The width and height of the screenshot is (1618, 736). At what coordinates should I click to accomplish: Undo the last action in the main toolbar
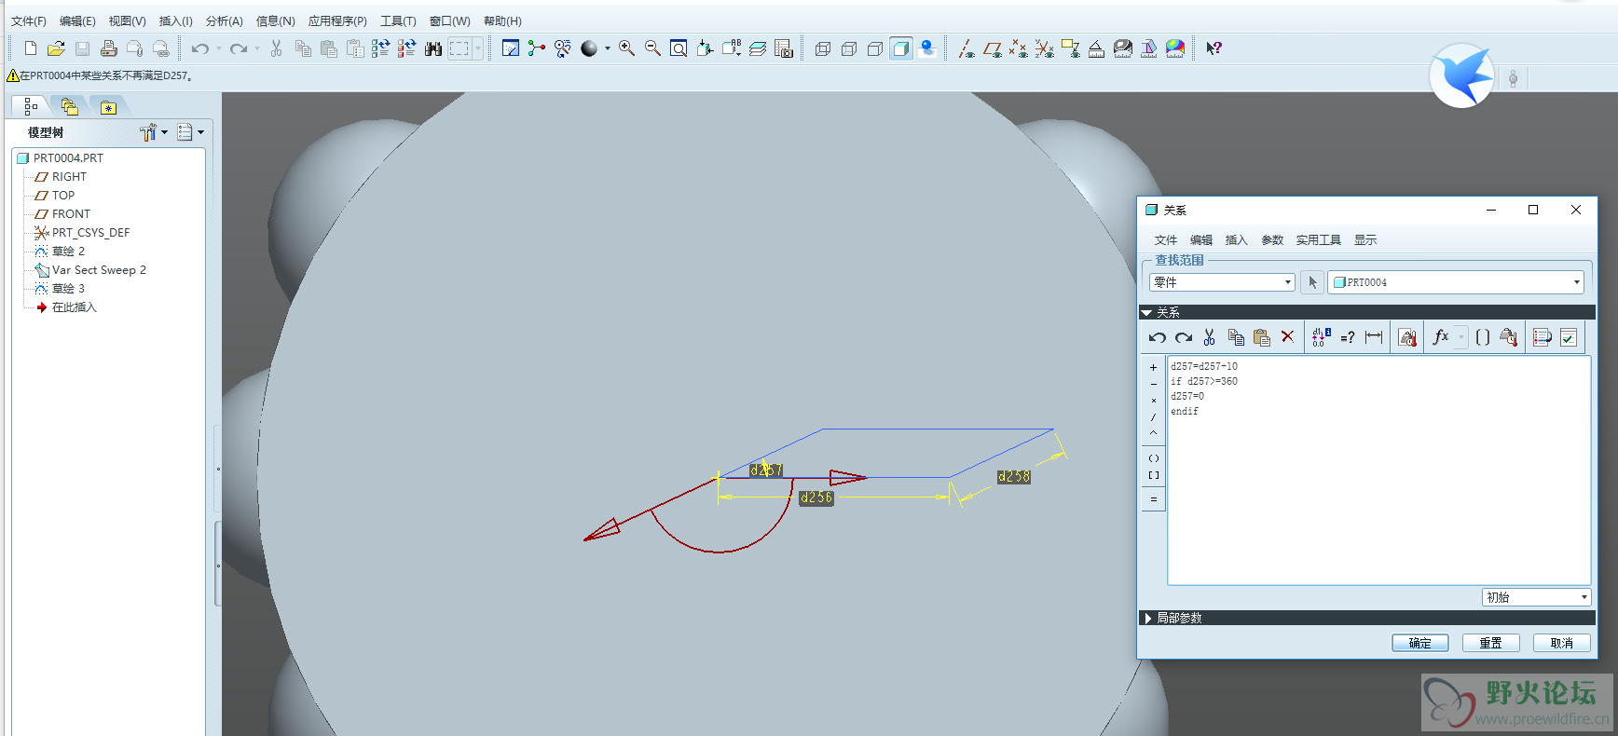pyautogui.click(x=199, y=48)
